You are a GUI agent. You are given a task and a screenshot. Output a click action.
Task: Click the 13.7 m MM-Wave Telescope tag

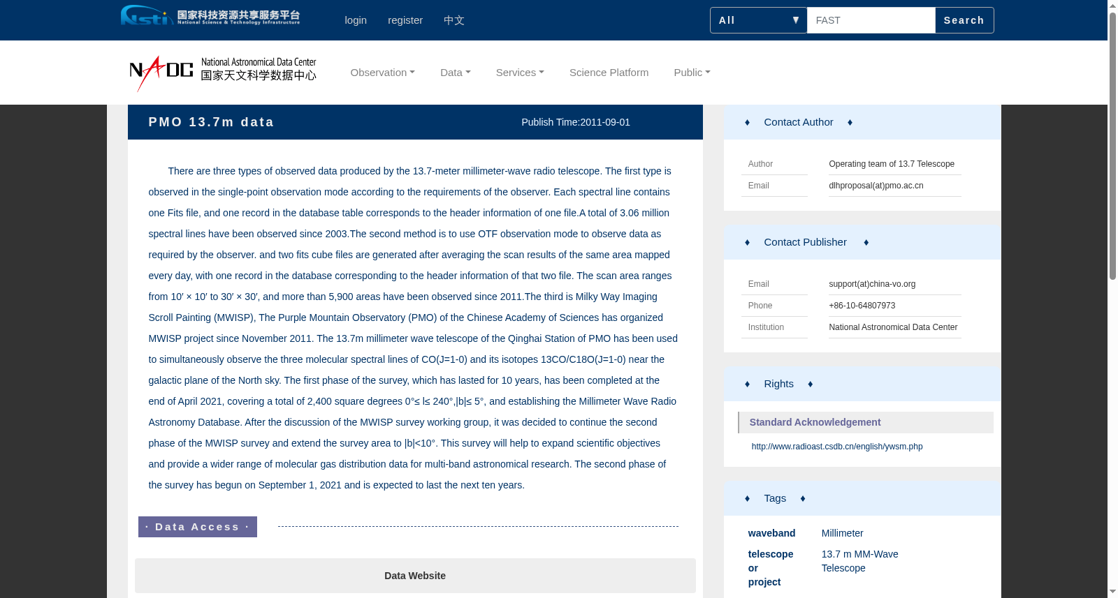[x=860, y=561]
